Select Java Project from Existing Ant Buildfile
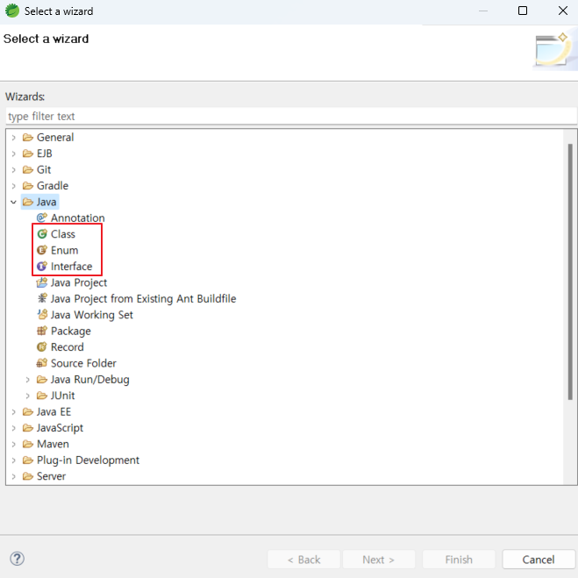 pyautogui.click(x=143, y=298)
